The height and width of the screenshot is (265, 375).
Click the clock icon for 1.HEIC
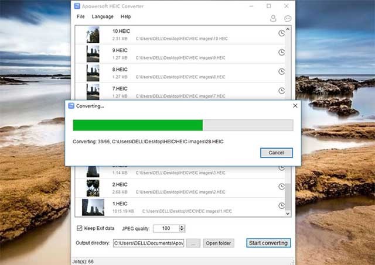[x=281, y=205]
